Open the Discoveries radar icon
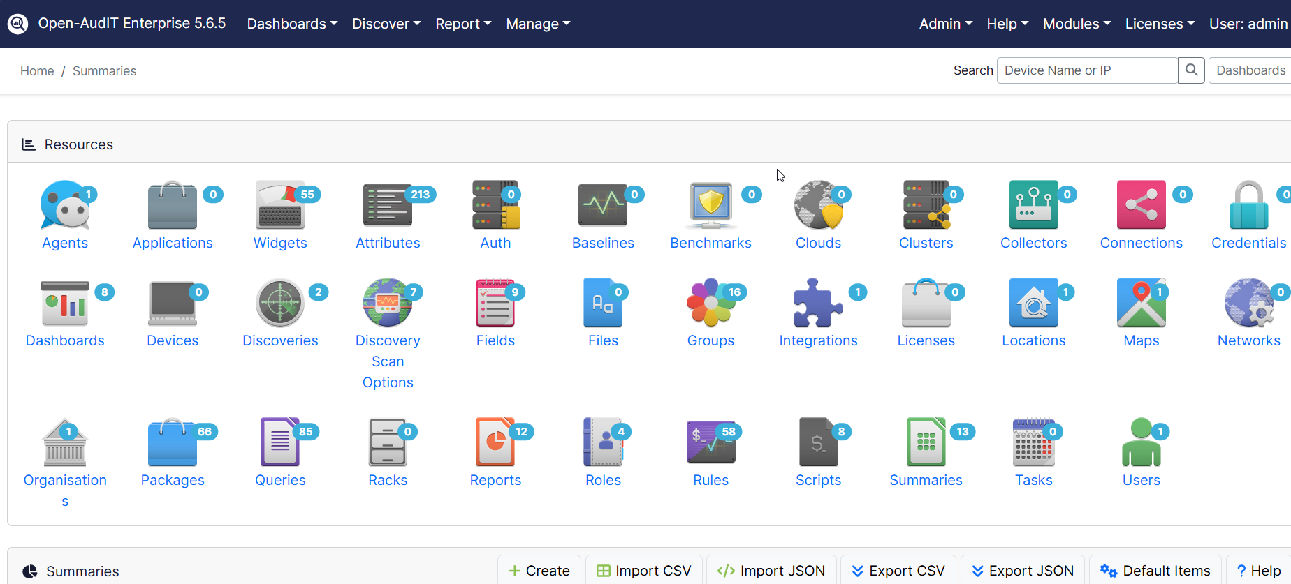 point(280,303)
